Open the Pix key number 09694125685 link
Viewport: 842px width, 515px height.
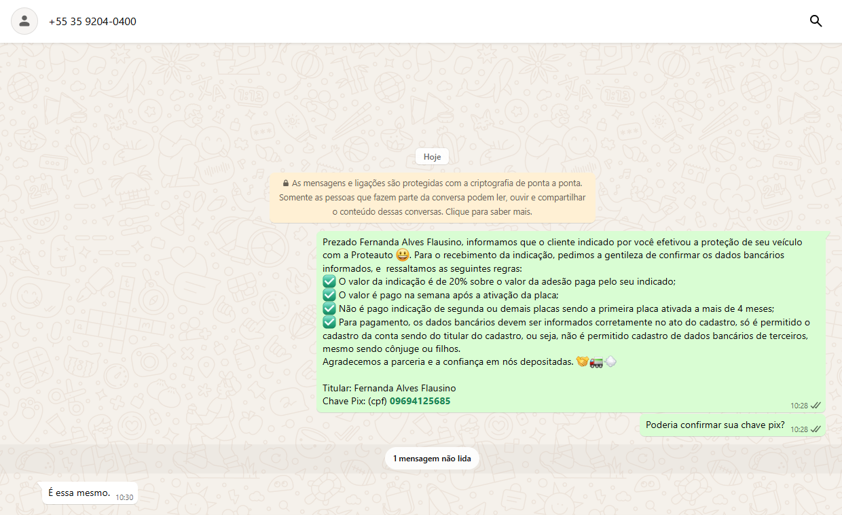coord(420,401)
